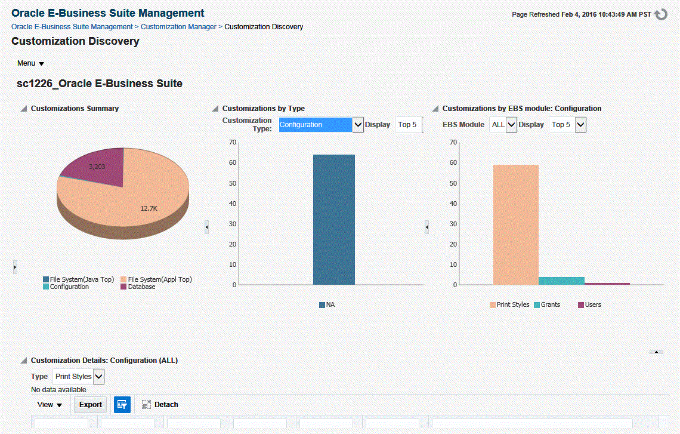This screenshot has height=434, width=680.
Task: Collapse the Customizations by Type panel
Action: coord(215,109)
